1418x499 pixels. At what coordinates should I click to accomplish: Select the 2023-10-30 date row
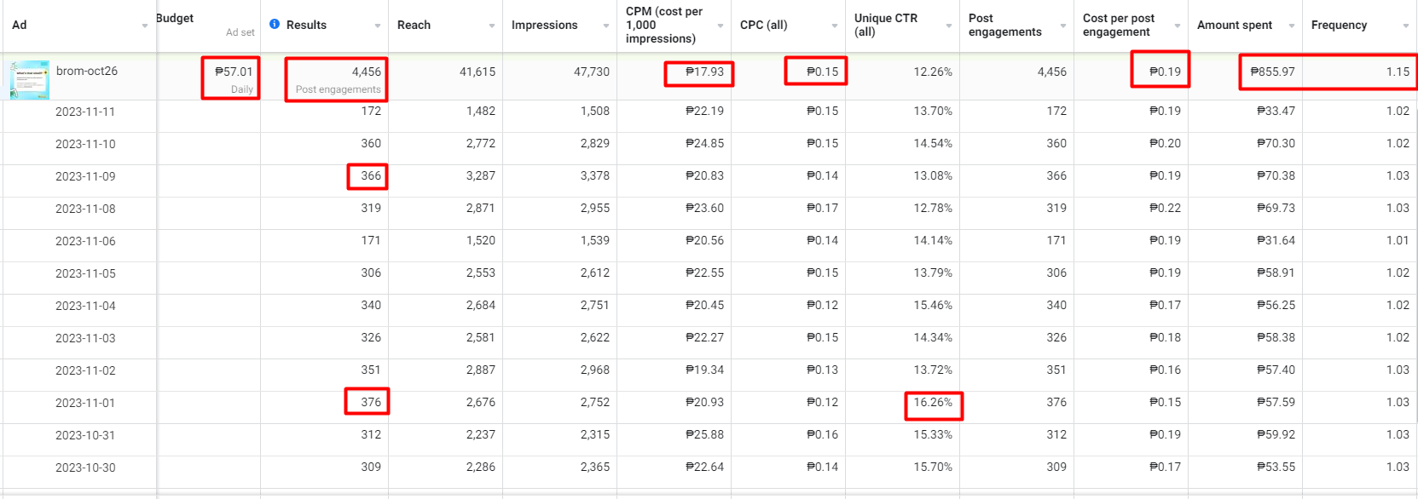(85, 467)
